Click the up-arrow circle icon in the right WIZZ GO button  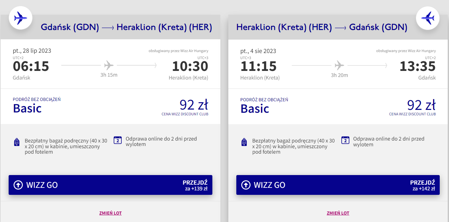(246, 185)
